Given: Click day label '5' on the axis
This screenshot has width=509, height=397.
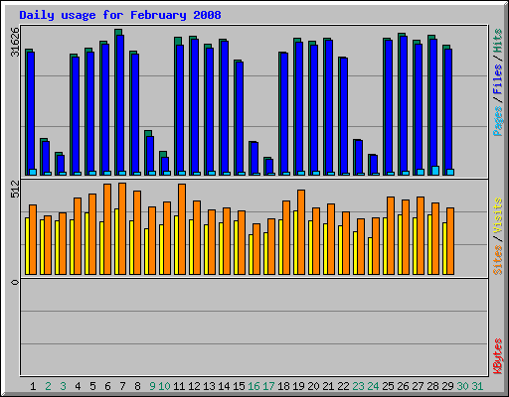Looking at the screenshot, I should click(x=92, y=386).
